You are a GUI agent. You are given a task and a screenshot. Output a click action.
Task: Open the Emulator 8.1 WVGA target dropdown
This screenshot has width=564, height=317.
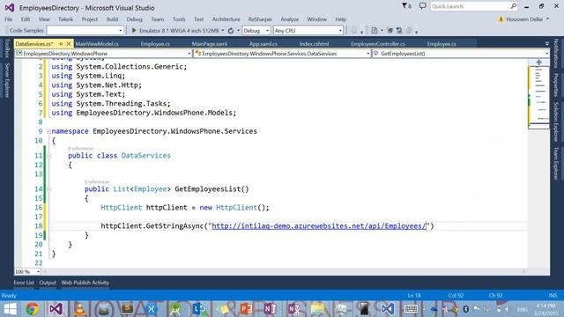click(x=223, y=31)
